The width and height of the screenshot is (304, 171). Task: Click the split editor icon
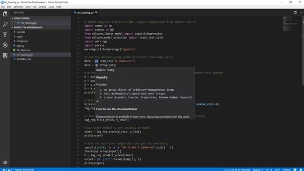pos(295,12)
